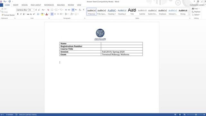Screen dimensions: 206x116
Task: Click the Kardan University logo image
Action: [100, 34]
